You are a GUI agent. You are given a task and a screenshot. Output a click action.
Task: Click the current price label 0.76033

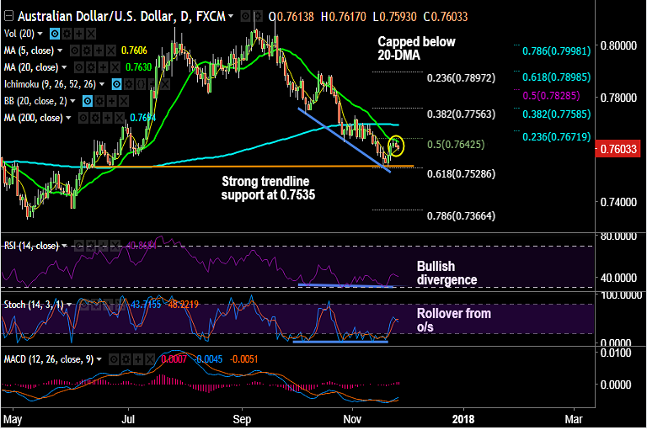[x=618, y=149]
